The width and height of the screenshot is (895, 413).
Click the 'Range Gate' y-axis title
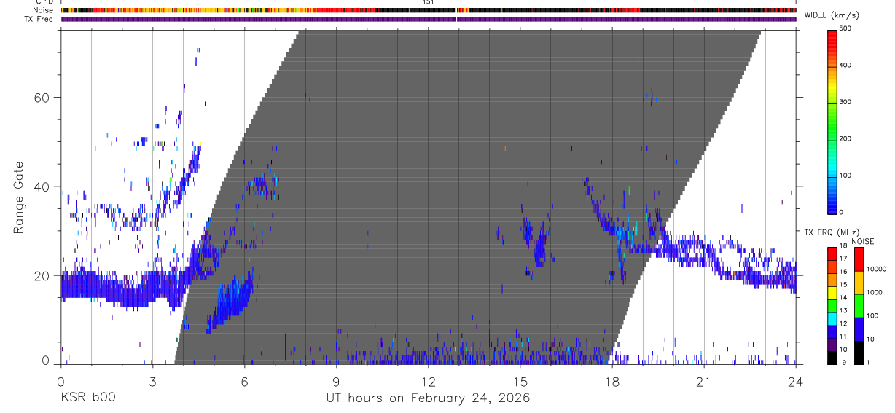[x=19, y=197]
